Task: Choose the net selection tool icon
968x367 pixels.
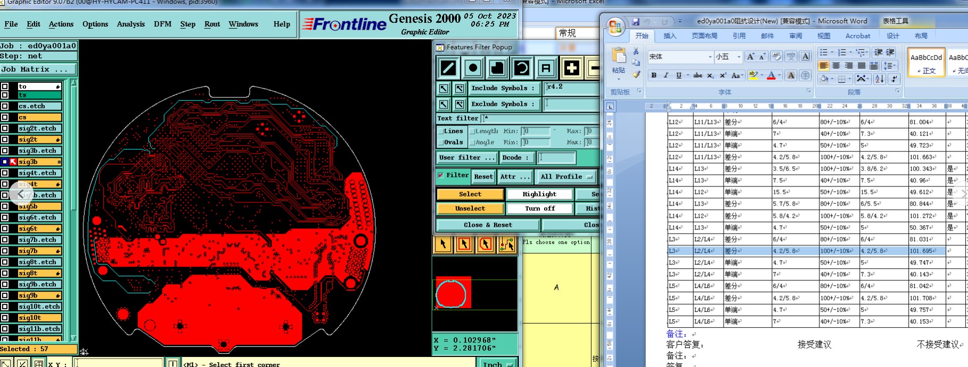Action: coord(507,244)
